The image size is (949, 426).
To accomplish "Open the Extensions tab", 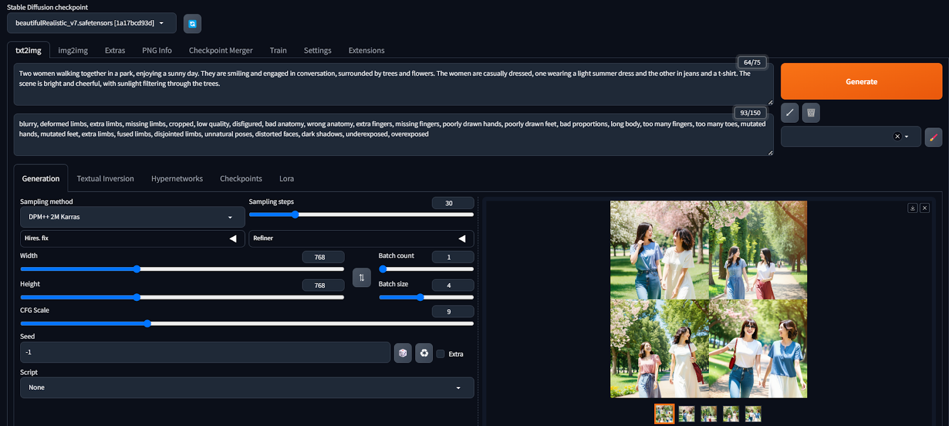I will point(367,50).
